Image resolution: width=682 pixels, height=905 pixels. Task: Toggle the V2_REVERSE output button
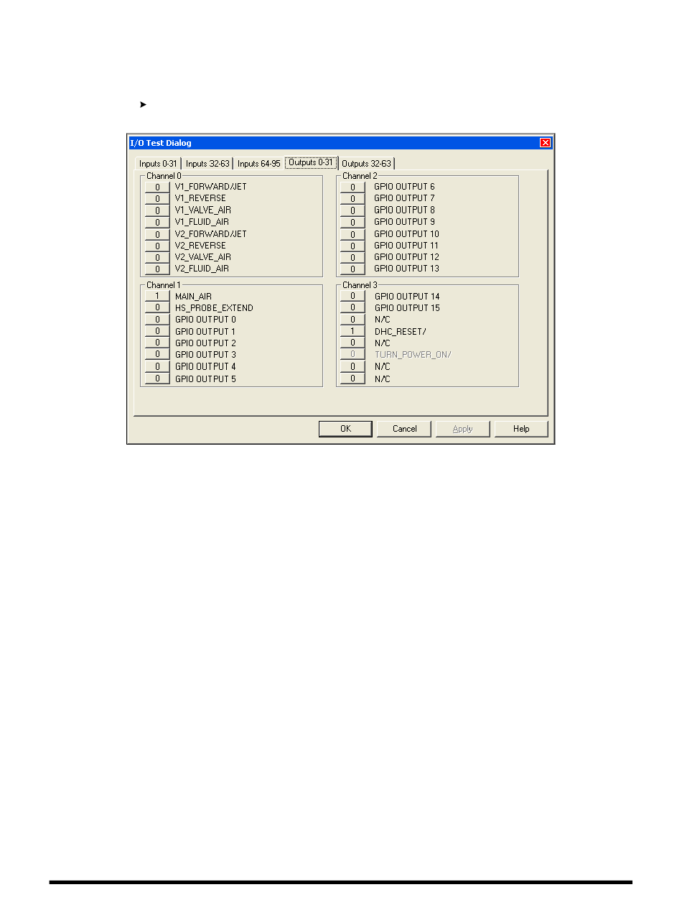(x=157, y=246)
